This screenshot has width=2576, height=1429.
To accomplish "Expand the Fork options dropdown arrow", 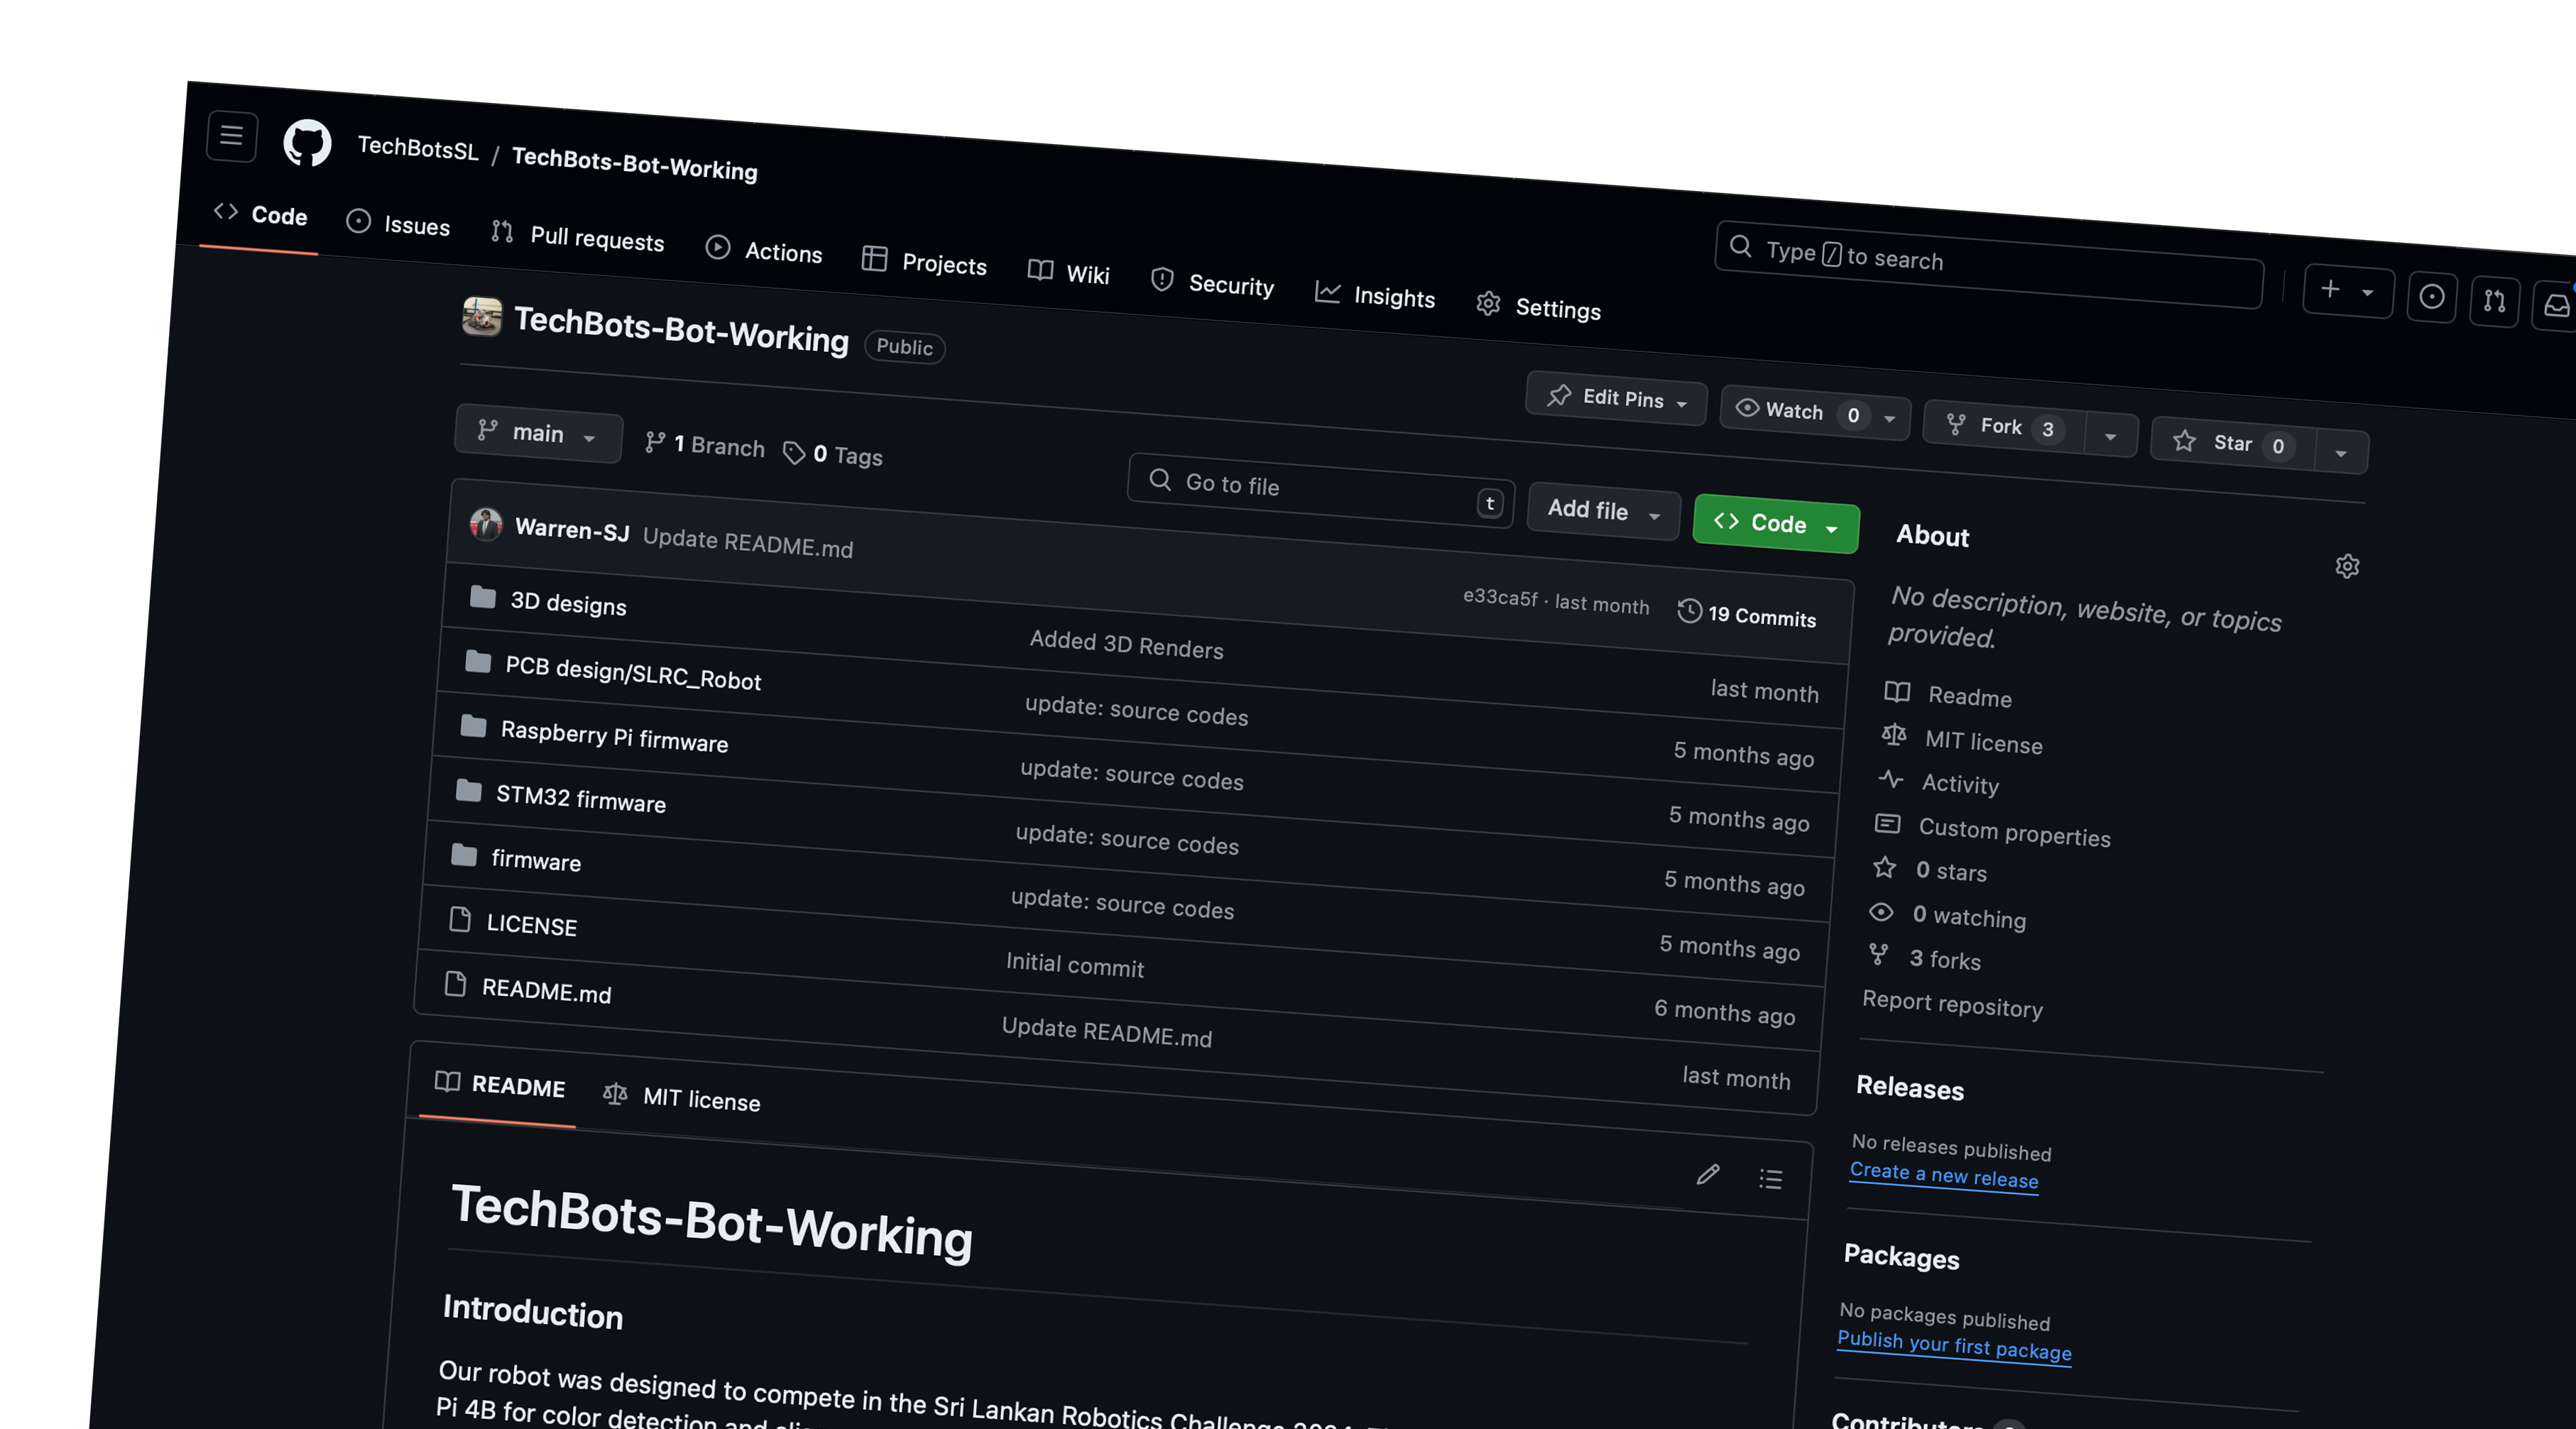I will point(2111,437).
